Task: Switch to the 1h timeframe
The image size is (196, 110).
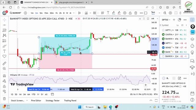Action: click(x=56, y=13)
